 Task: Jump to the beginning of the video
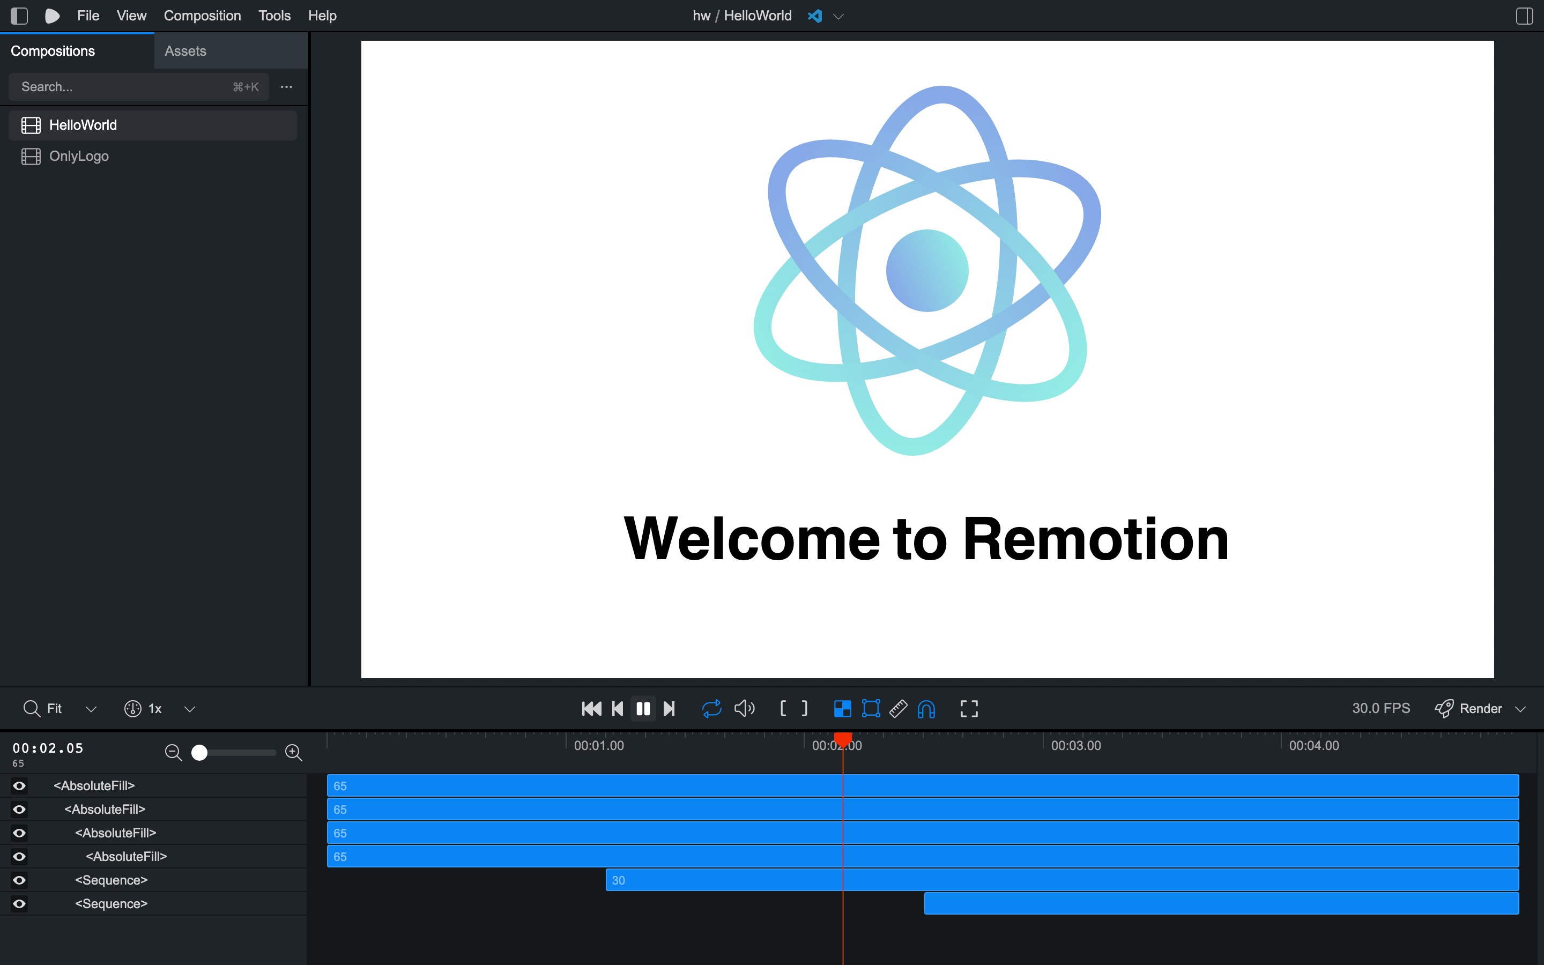[x=591, y=708]
